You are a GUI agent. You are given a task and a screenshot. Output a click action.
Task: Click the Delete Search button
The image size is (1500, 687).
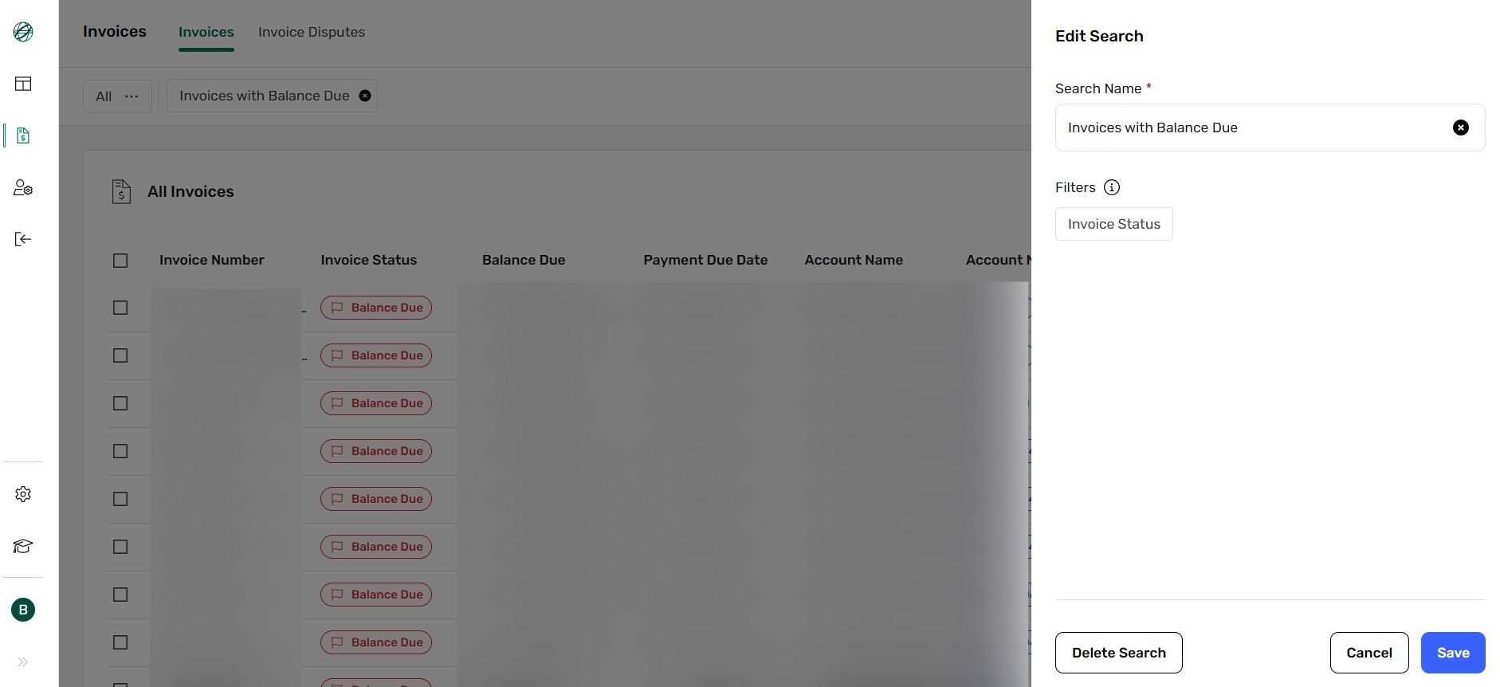[1119, 653]
